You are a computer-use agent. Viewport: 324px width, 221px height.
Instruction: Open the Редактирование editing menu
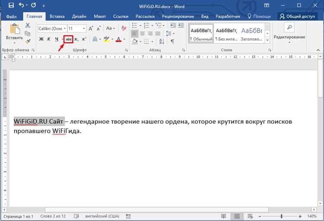[289, 33]
